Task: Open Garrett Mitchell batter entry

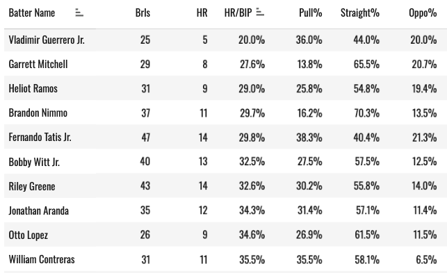Action: point(38,64)
